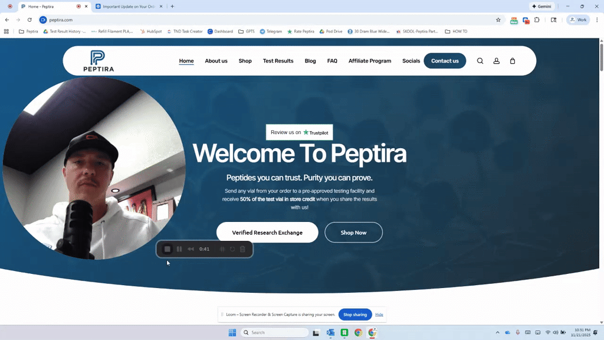Open the Peptira account icon

click(x=496, y=60)
